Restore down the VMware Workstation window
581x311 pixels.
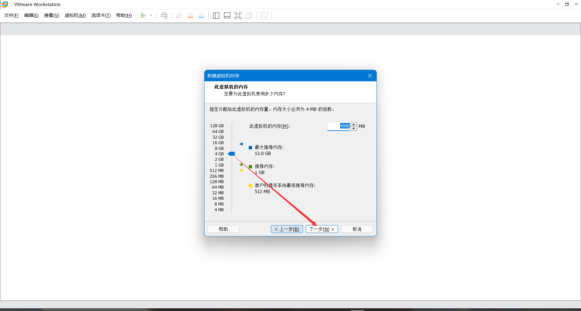tap(567, 4)
